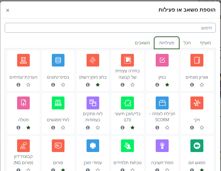This screenshot has width=221, height=171.
Task: Add the Assignment (מטלה) activity icon
Action: (x=23, y=103)
